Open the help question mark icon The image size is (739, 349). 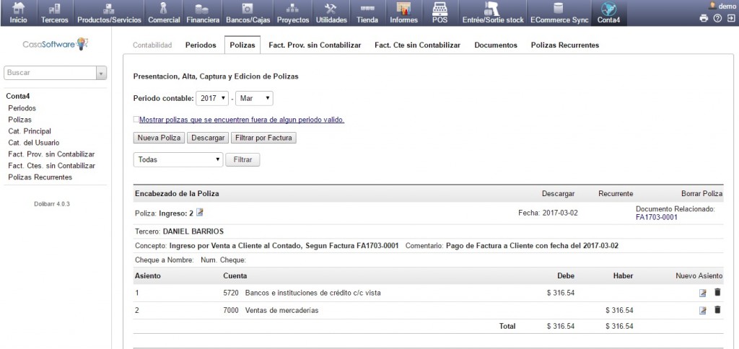click(717, 18)
